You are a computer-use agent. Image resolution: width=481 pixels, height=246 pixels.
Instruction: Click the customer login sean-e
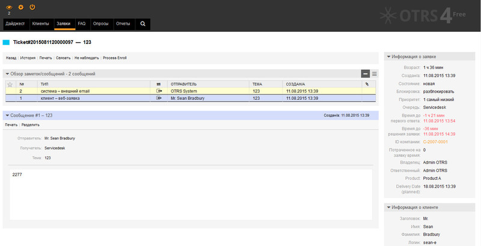click(430, 242)
